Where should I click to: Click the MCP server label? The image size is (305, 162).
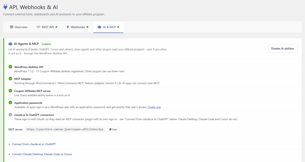[15, 129]
